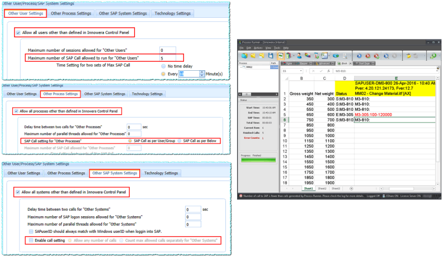Click the formula bar cancel X icon

(313, 71)
